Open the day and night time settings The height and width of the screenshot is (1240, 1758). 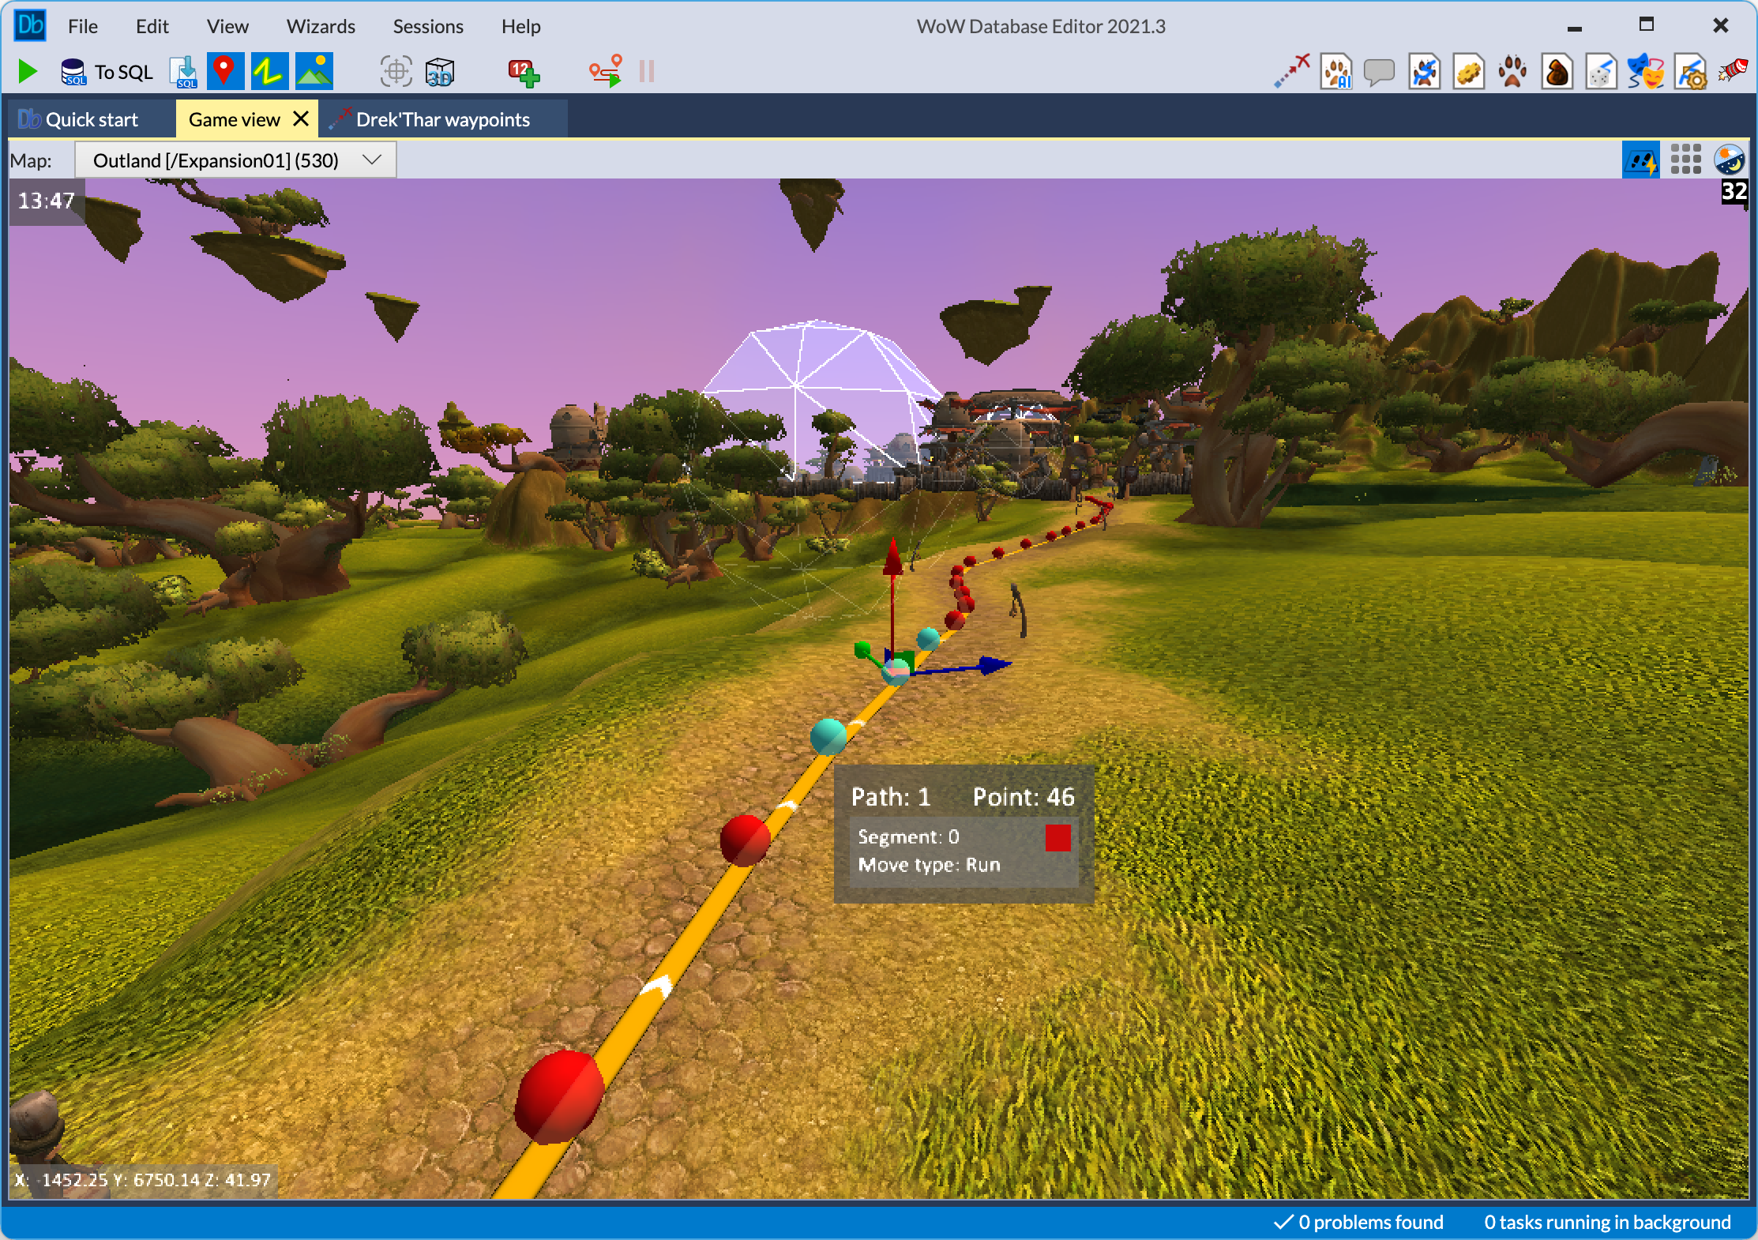point(1729,160)
